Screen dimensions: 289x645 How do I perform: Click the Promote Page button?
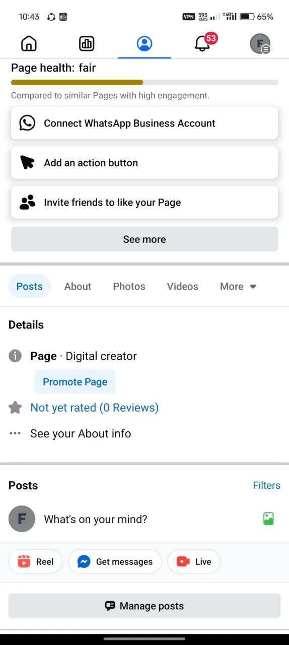tap(75, 382)
